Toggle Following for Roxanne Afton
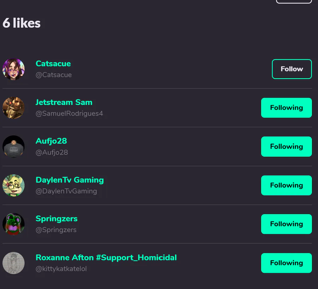 coord(286,263)
